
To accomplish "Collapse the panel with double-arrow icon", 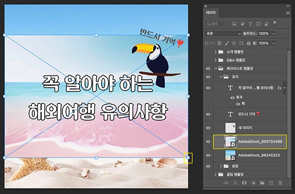I will pos(288,6).
